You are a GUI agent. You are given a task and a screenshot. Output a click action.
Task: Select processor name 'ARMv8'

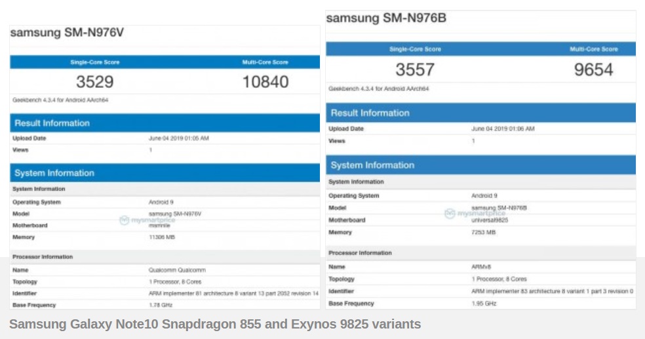click(481, 267)
